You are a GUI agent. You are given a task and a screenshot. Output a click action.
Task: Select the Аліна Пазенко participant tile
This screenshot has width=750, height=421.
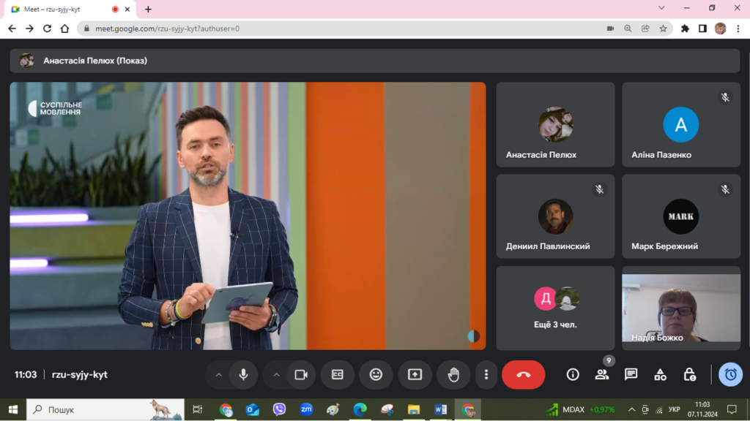tap(681, 124)
